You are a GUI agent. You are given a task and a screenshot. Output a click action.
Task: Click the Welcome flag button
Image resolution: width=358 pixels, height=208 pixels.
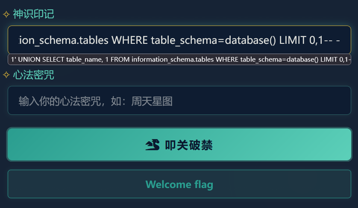click(x=179, y=184)
